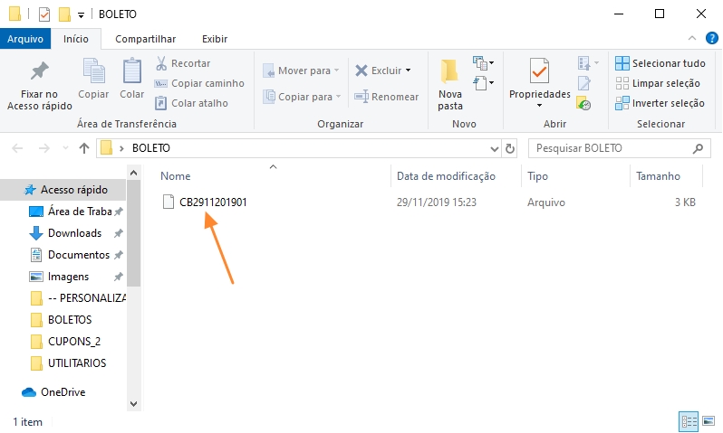723x433 pixels.
Task: Expand the Propriedades dropdown arrow
Action: 539,106
